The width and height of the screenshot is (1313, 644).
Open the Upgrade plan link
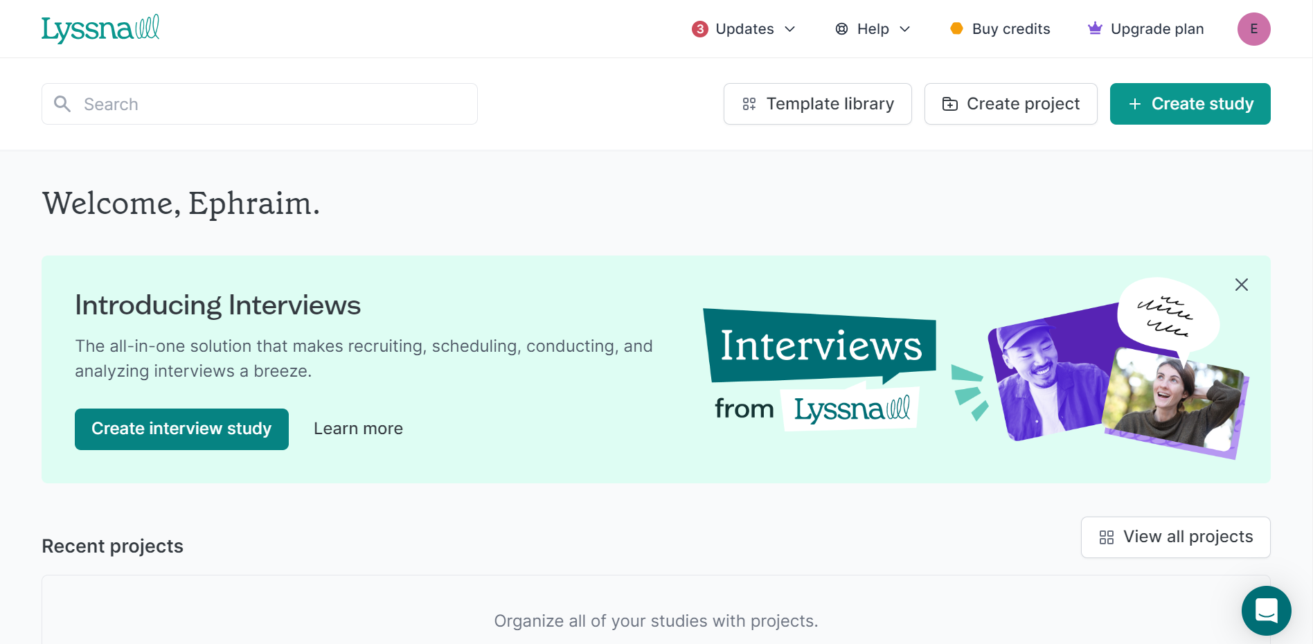click(x=1146, y=29)
